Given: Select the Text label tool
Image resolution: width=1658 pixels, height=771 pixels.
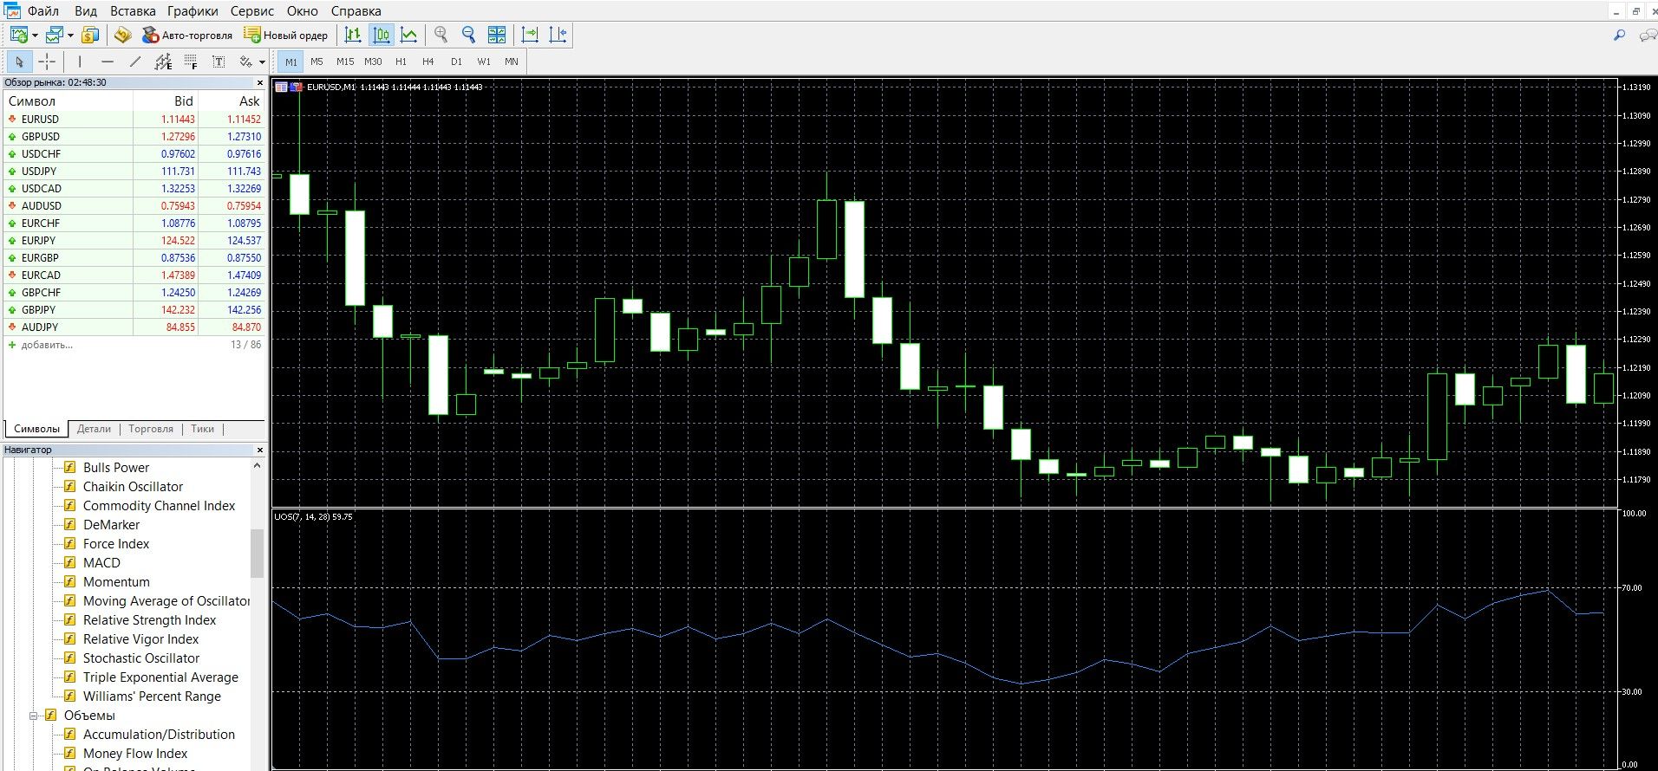Looking at the screenshot, I should [219, 62].
